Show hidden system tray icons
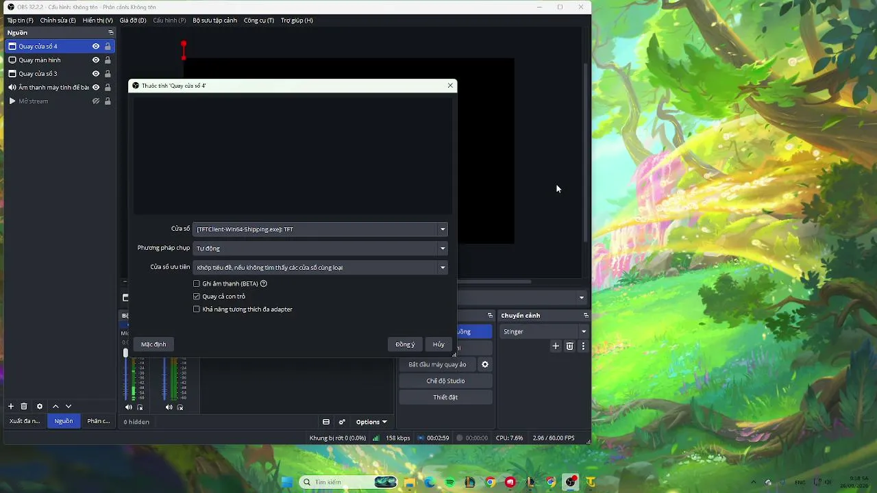The height and width of the screenshot is (493, 877). 753,483
